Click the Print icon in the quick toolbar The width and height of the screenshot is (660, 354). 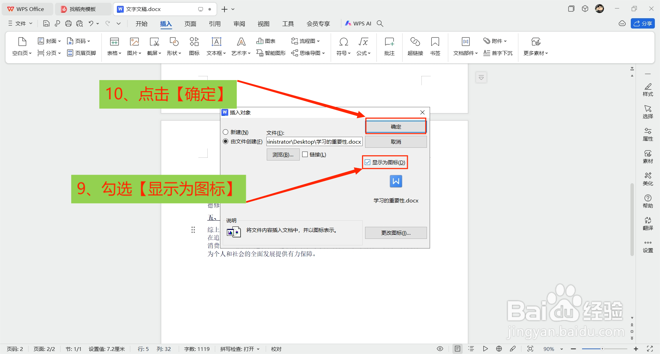68,23
